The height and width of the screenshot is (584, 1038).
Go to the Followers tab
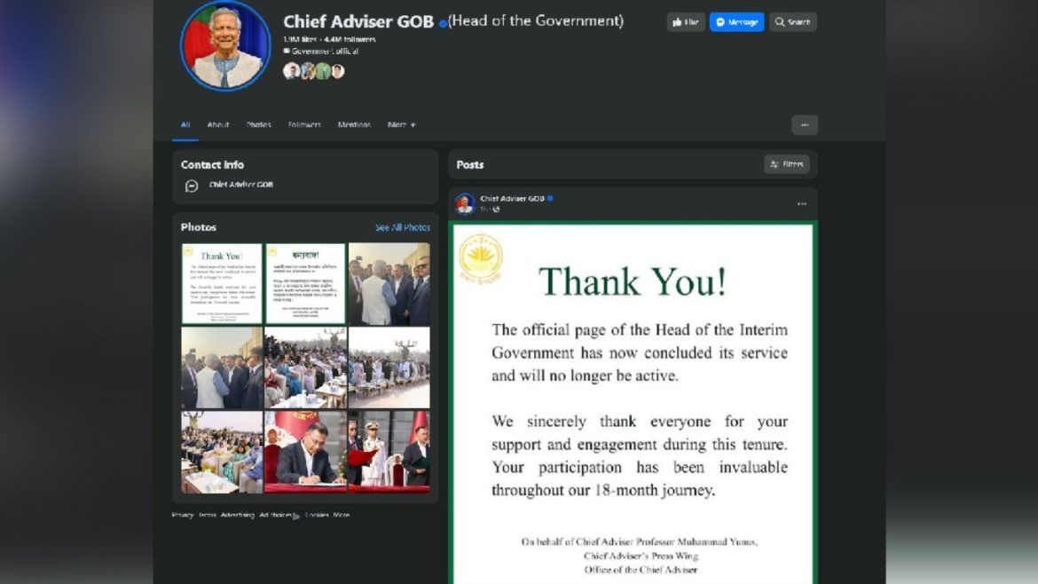pos(304,125)
